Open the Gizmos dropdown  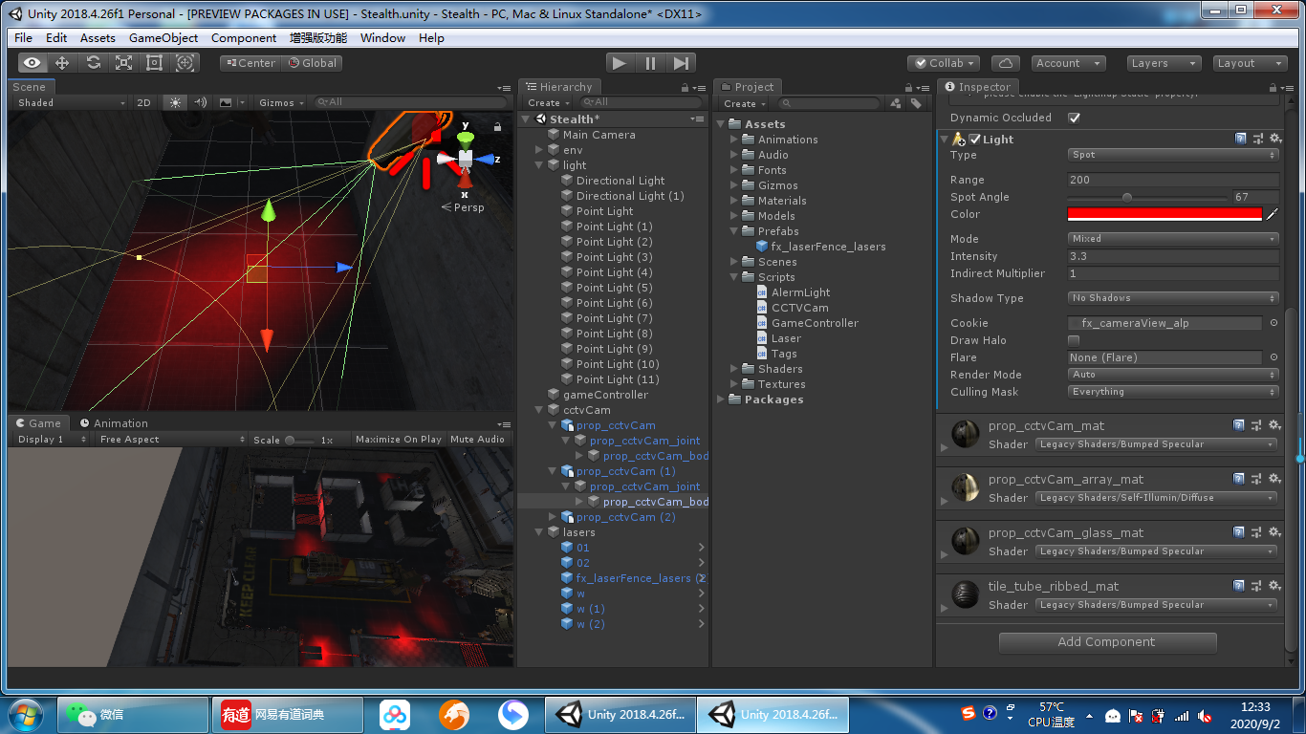[x=282, y=102]
